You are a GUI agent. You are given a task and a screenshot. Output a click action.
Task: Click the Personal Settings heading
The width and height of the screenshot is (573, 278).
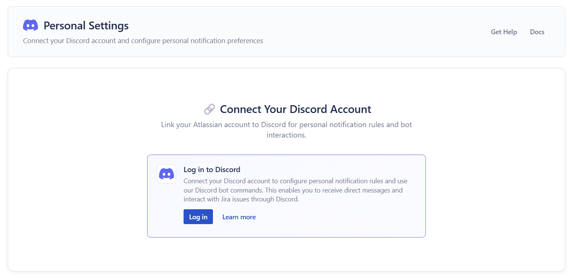point(86,25)
